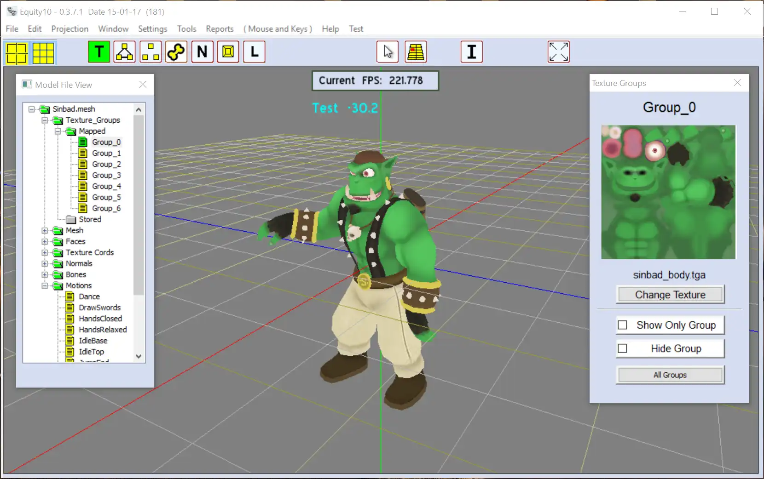
Task: Click the sinbad_body.tga texture preview
Action: pyautogui.click(x=668, y=192)
